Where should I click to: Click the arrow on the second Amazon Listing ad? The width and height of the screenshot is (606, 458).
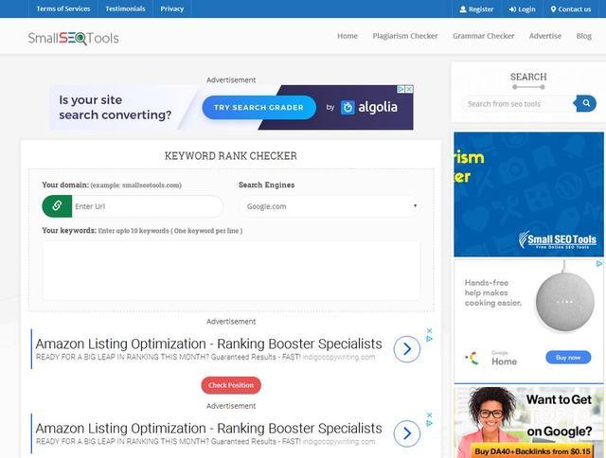(x=407, y=433)
